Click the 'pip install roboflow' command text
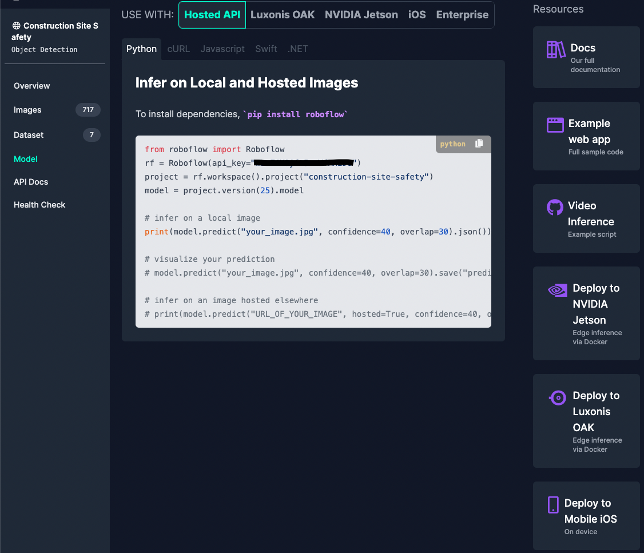Screen dimensions: 644x553 point(295,114)
